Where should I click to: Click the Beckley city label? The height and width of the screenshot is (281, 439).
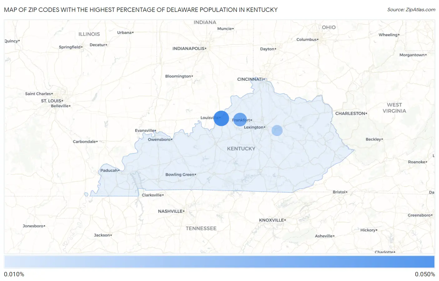373,139
